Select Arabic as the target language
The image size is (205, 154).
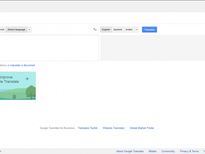tap(129, 30)
